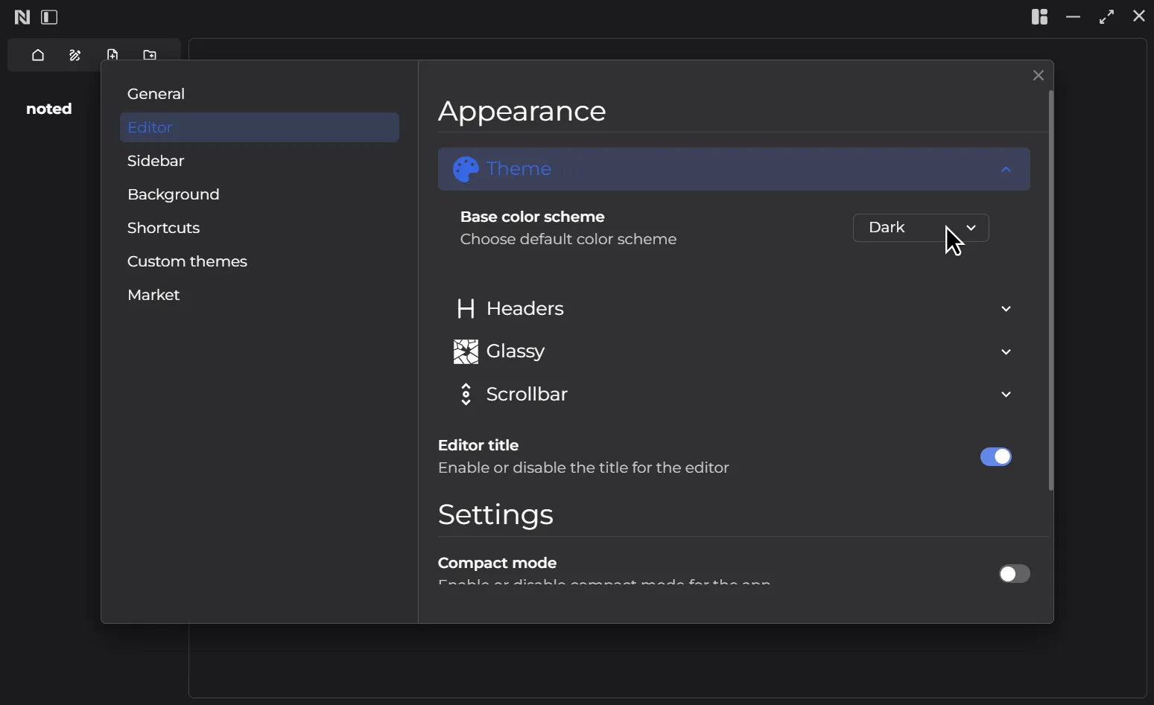Collapse the Theme section
1154x705 pixels.
(734, 169)
